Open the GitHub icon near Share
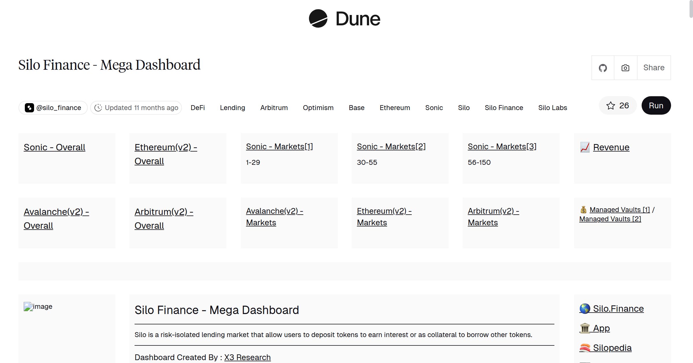The image size is (693, 363). 603,68
